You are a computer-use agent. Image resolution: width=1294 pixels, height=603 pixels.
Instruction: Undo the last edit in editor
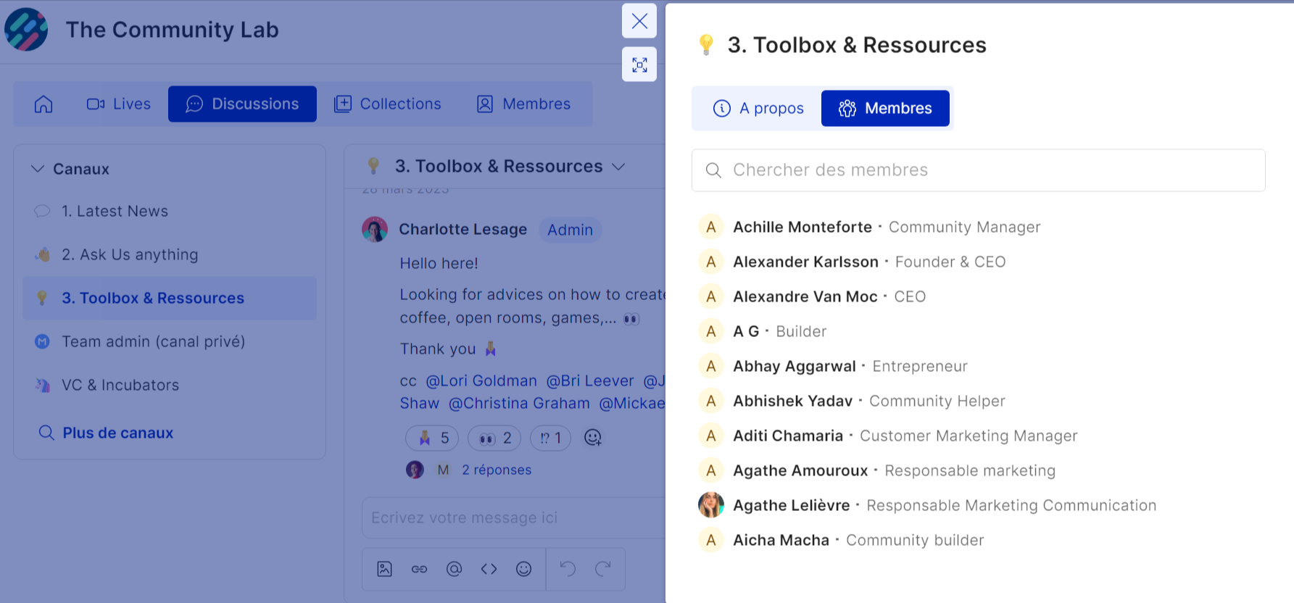[x=568, y=569]
